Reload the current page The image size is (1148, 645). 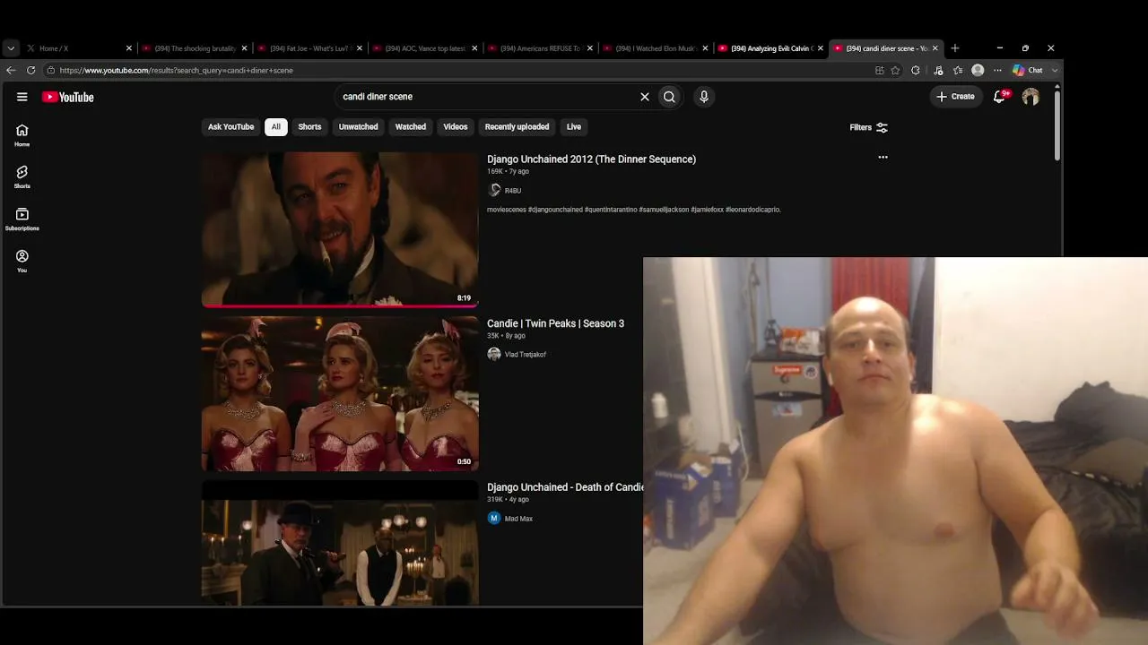[x=31, y=70]
